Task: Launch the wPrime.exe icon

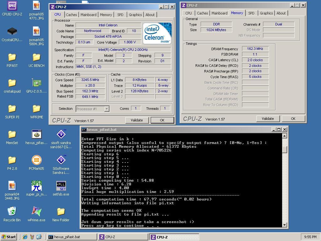Action: 36,214
